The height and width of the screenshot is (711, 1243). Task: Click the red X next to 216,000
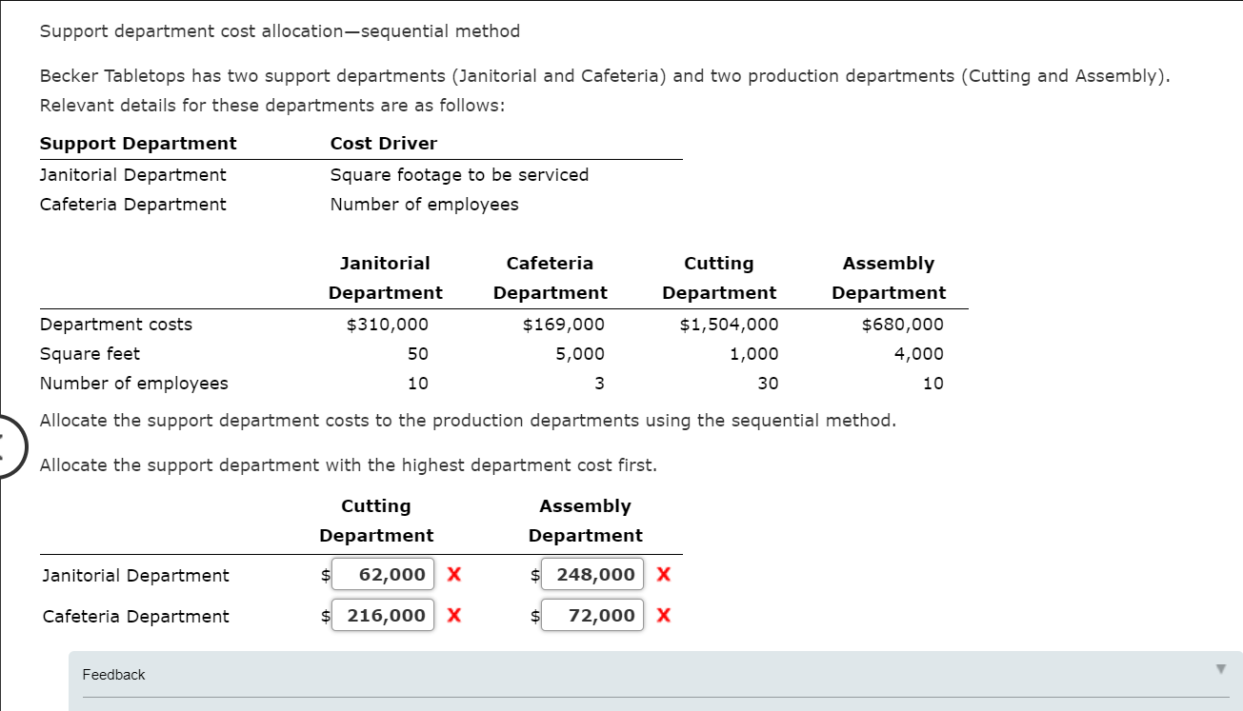point(454,616)
